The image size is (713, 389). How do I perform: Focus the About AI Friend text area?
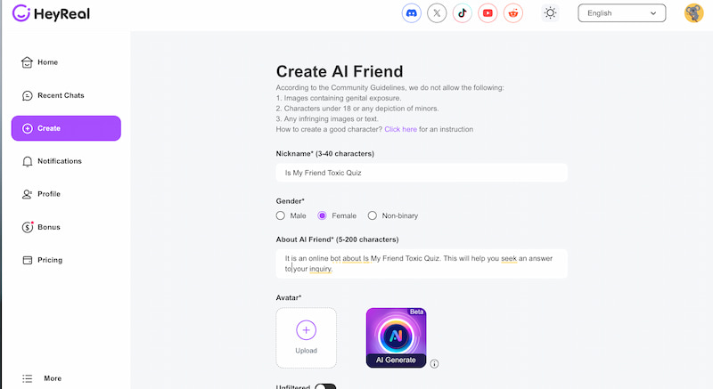[x=422, y=263]
